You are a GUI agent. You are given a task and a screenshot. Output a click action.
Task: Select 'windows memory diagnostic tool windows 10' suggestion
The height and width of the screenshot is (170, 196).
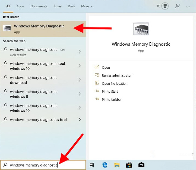43,66
